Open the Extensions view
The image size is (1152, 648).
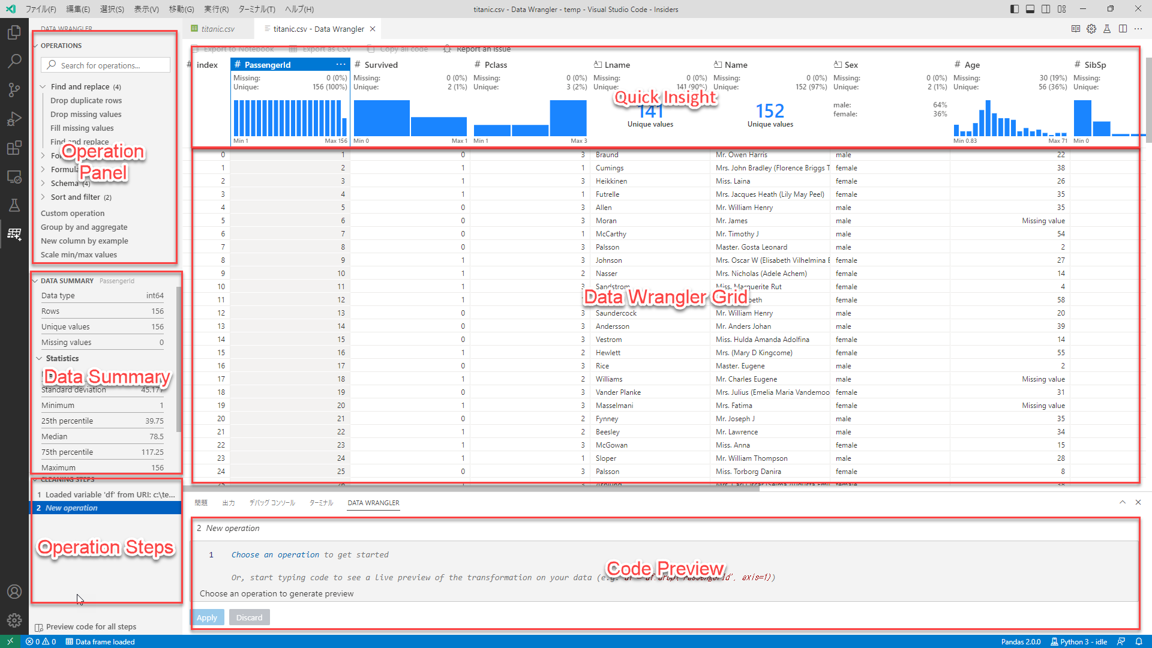(14, 148)
